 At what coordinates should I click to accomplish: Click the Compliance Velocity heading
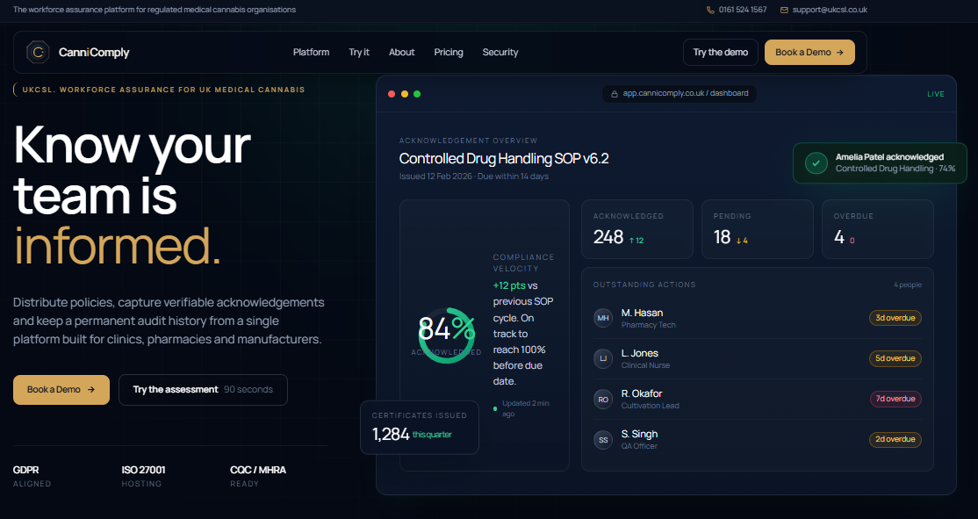tap(523, 263)
